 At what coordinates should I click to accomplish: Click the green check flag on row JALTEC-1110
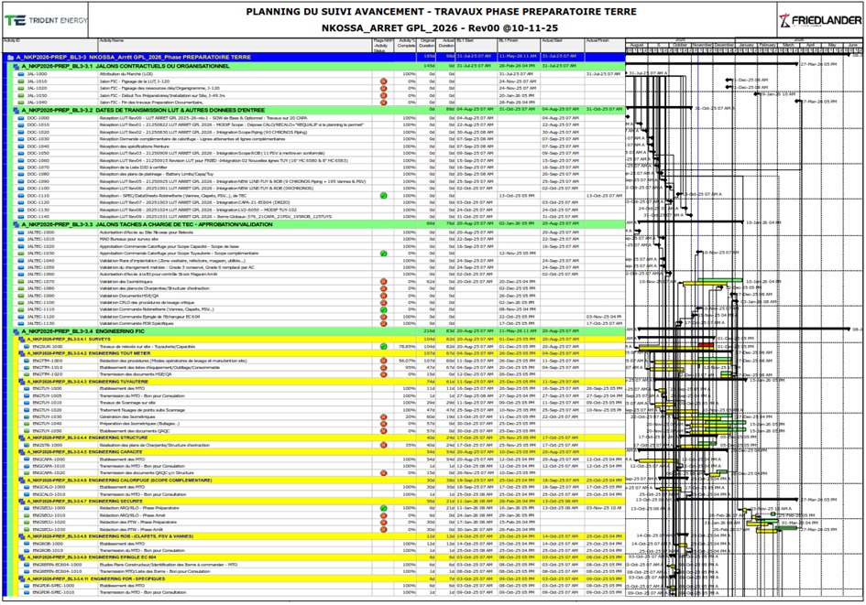point(383,310)
